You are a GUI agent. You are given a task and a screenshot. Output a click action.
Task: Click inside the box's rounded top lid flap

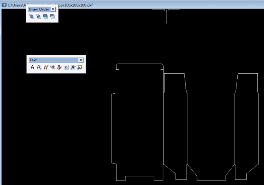139,67
